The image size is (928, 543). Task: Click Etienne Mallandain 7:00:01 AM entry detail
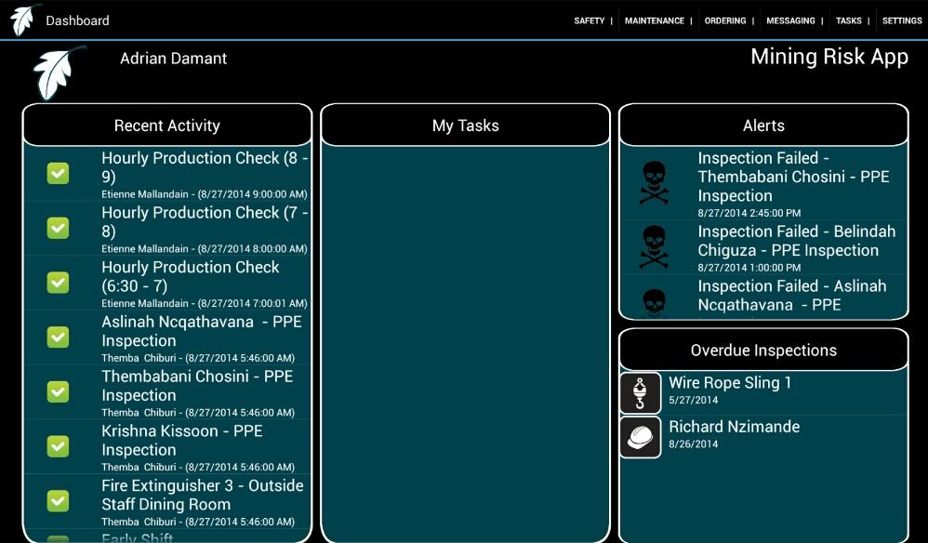click(x=205, y=303)
